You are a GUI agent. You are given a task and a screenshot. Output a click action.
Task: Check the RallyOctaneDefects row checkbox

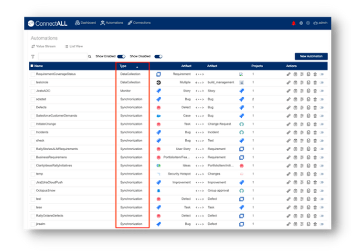pyautogui.click(x=33, y=216)
